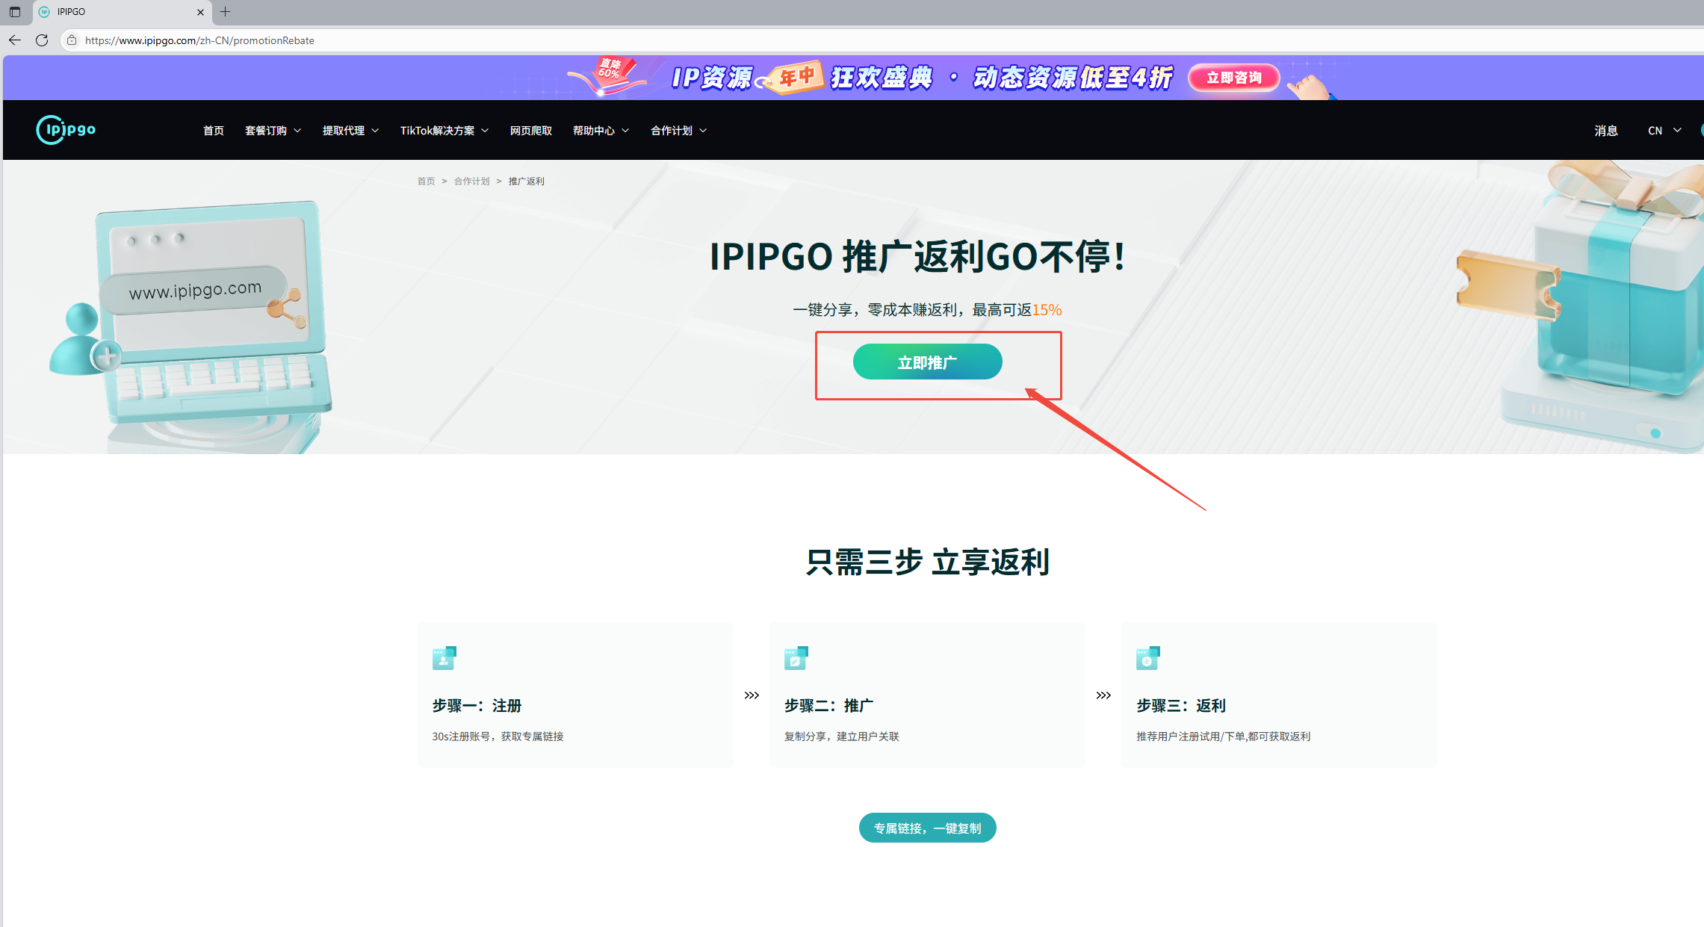Viewport: 1704px width, 927px height.
Task: Click the address bar URL
Action: point(199,40)
